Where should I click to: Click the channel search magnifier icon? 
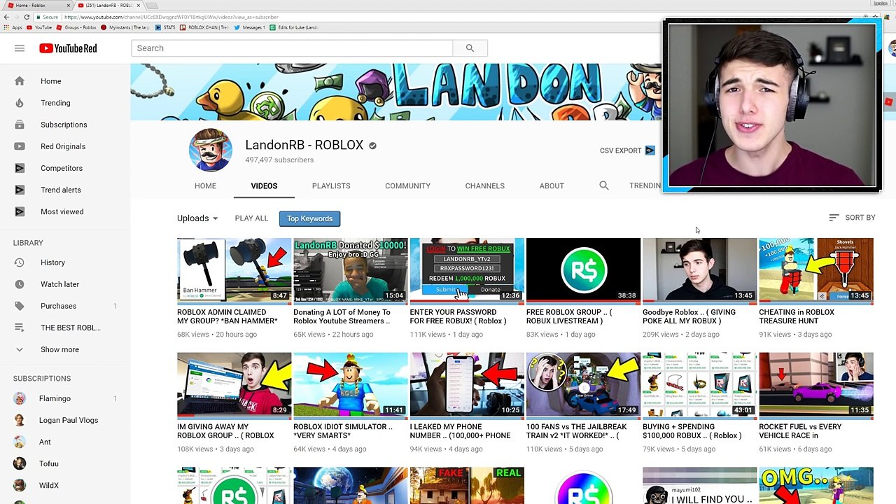tap(604, 185)
